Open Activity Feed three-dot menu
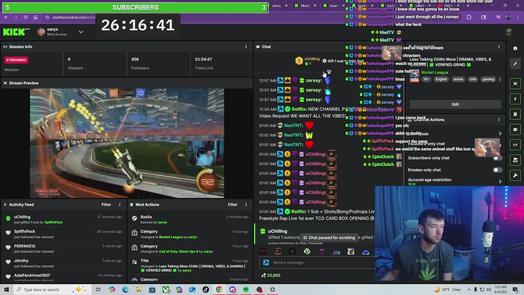524x295 pixels. [x=120, y=204]
